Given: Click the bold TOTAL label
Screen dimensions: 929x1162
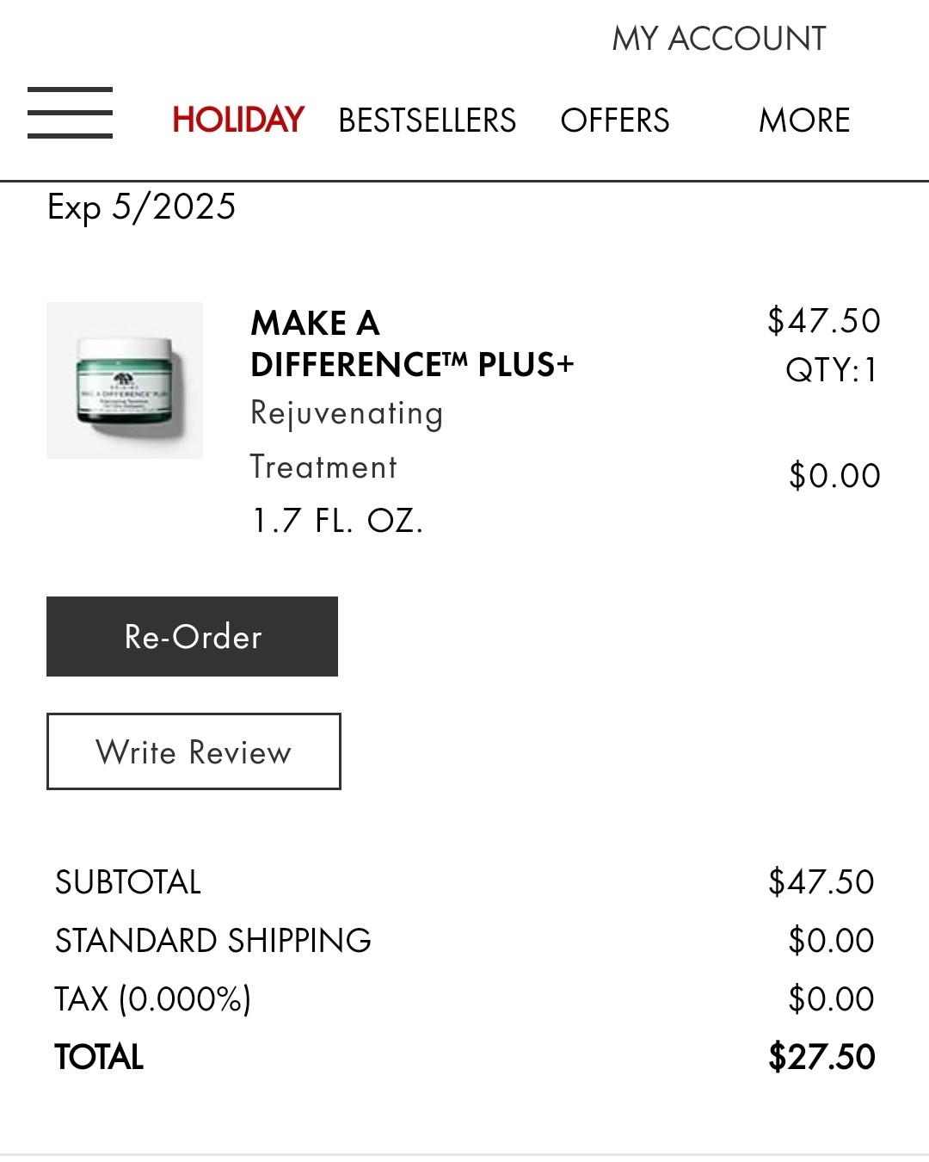Looking at the screenshot, I should point(99,1057).
